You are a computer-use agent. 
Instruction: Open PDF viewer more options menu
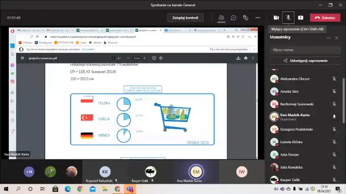coord(253,58)
